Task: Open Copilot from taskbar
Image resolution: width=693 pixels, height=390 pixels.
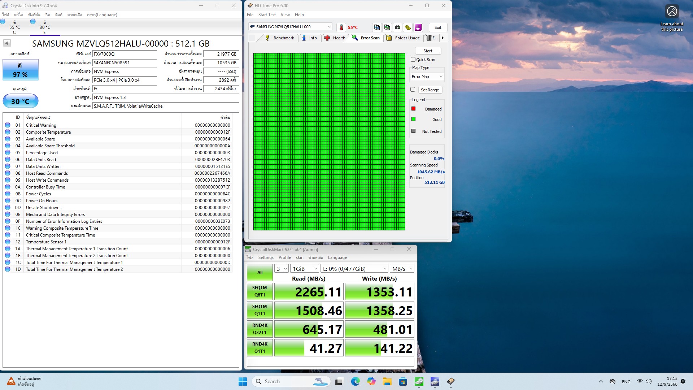Action: coord(371,381)
